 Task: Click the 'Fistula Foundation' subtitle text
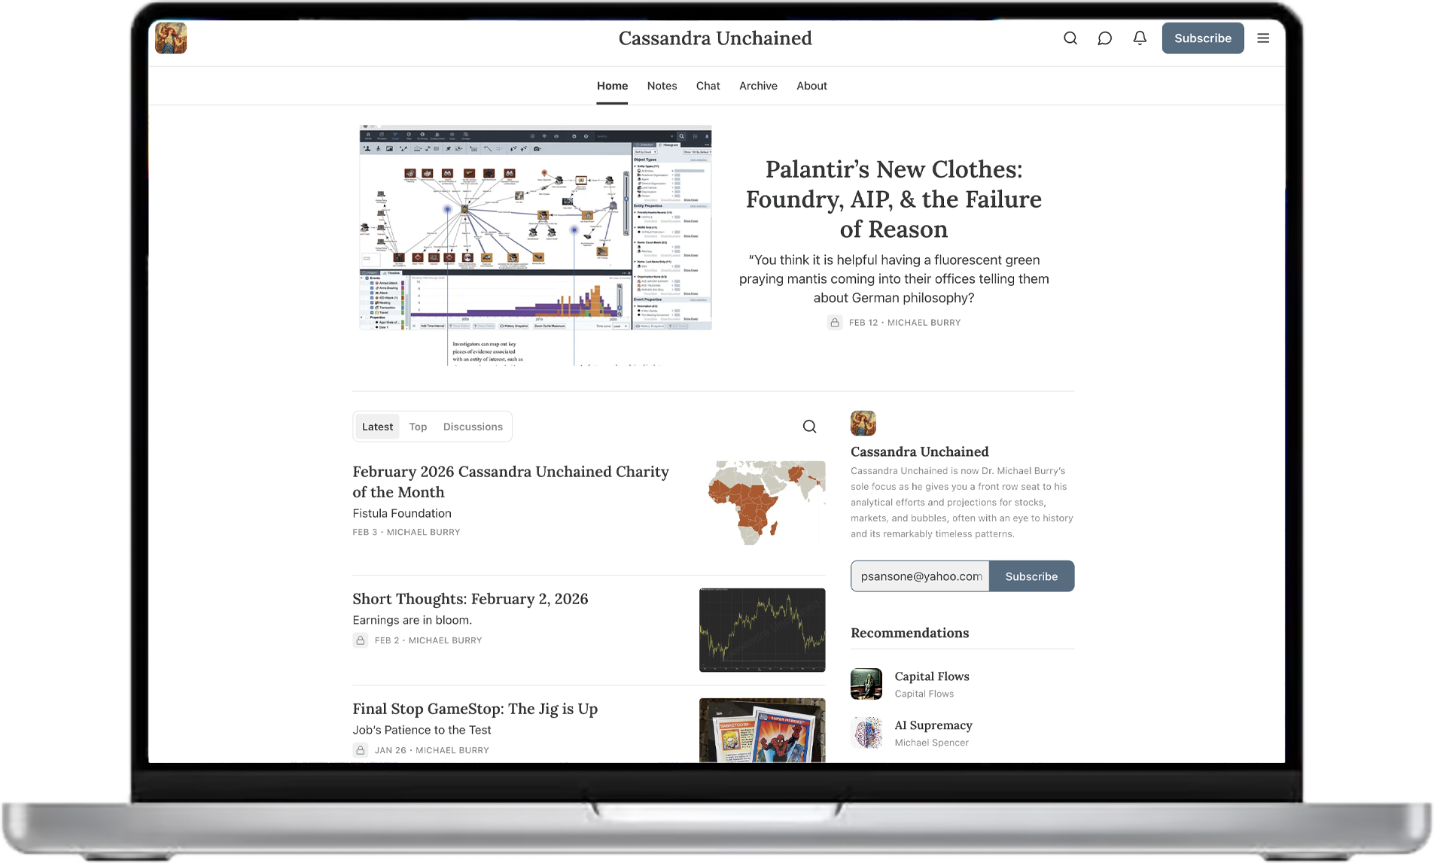402,513
